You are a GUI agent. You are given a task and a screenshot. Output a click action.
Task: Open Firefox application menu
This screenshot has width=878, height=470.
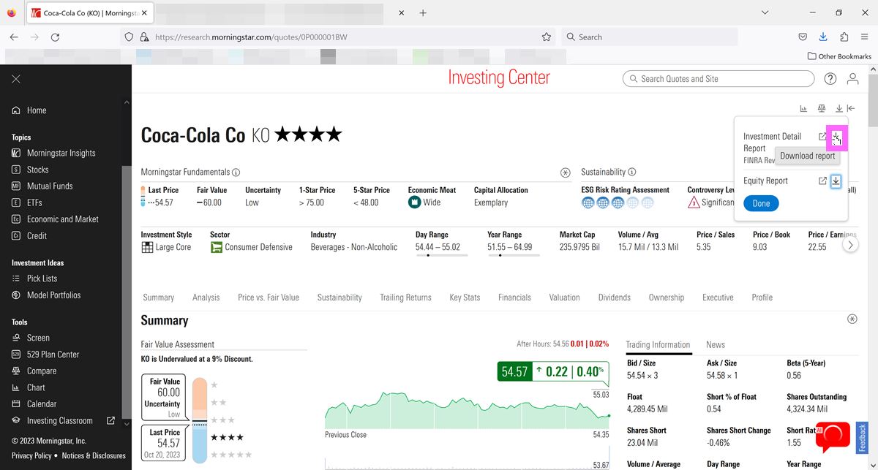865,37
